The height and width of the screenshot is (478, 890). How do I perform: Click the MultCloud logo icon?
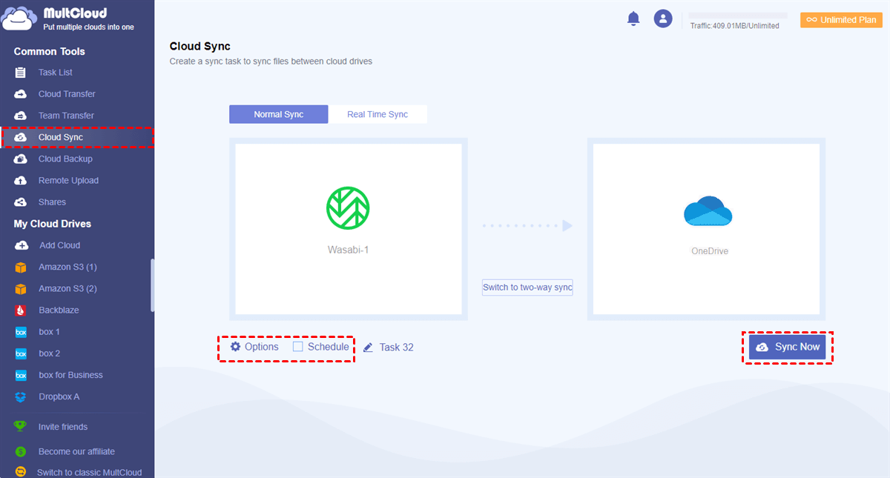(x=17, y=19)
